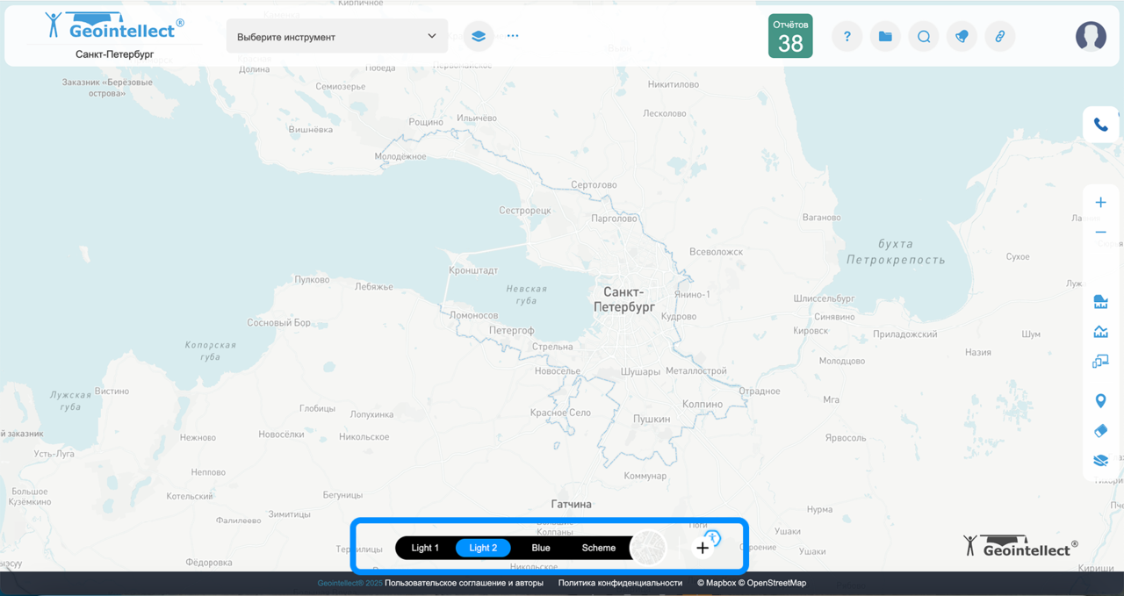Click the chain link share icon

[x=999, y=37]
